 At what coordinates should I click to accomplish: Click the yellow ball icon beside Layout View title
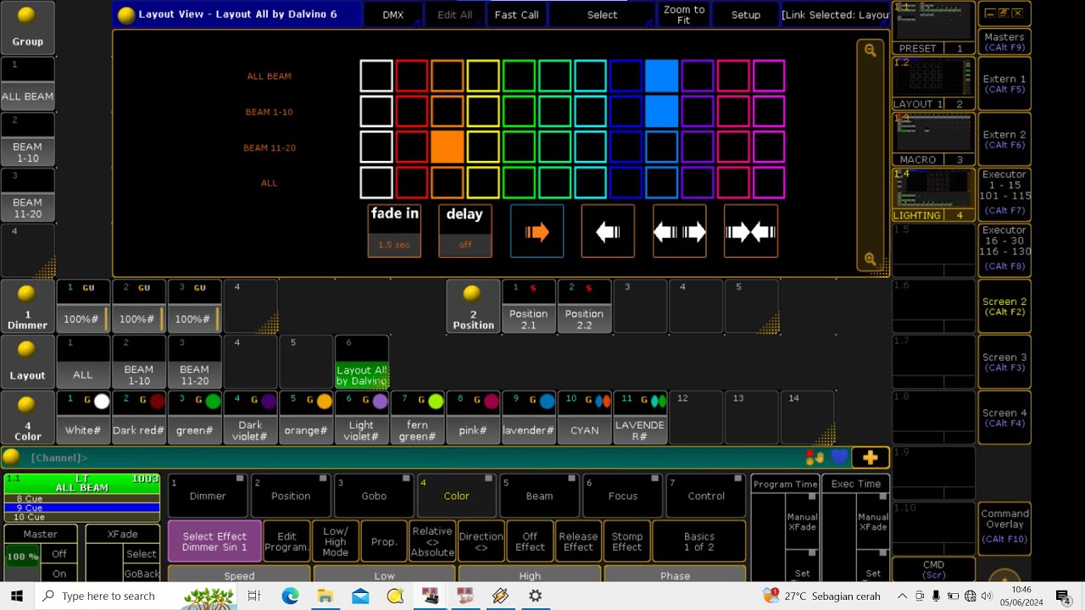126,14
